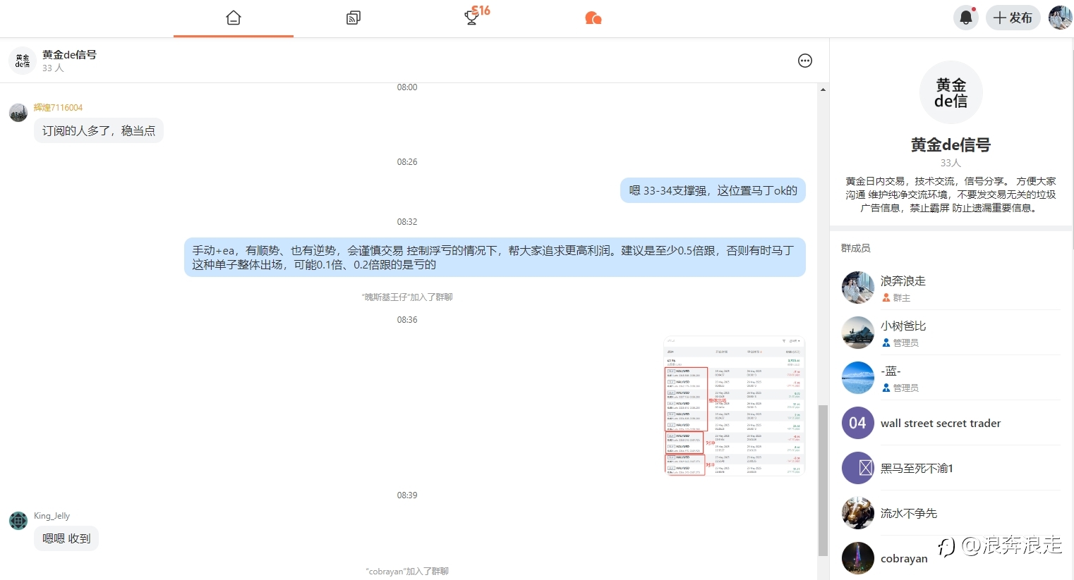Open notifications bell
Viewport: 1074px width, 580px height.
(966, 18)
